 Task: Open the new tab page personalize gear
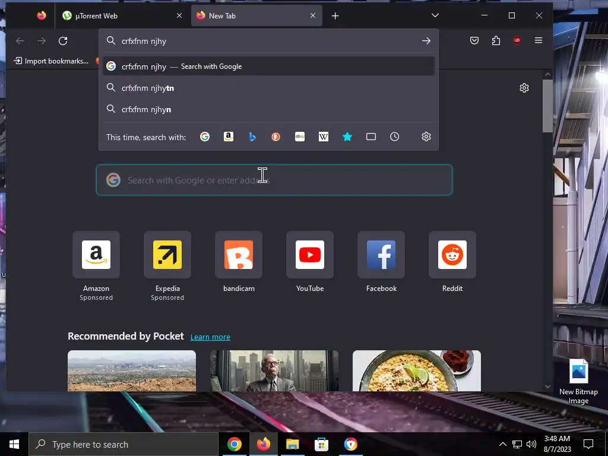point(524,88)
